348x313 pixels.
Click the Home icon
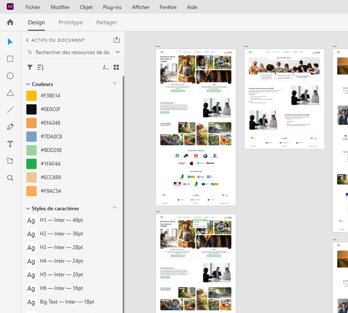click(10, 22)
